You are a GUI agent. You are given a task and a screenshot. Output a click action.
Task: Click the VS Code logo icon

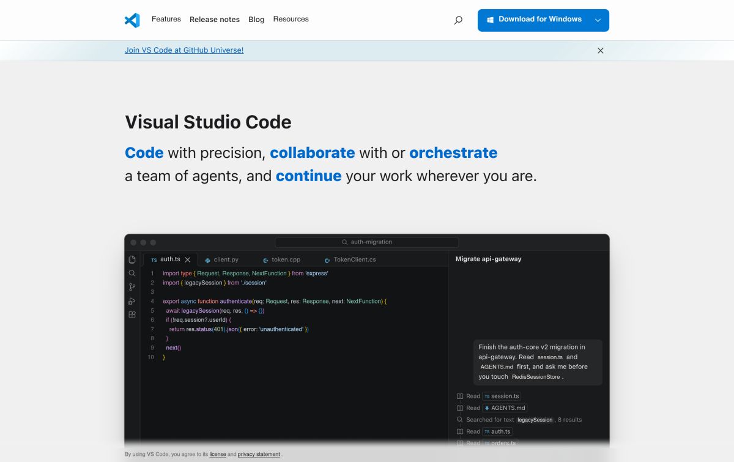click(132, 20)
